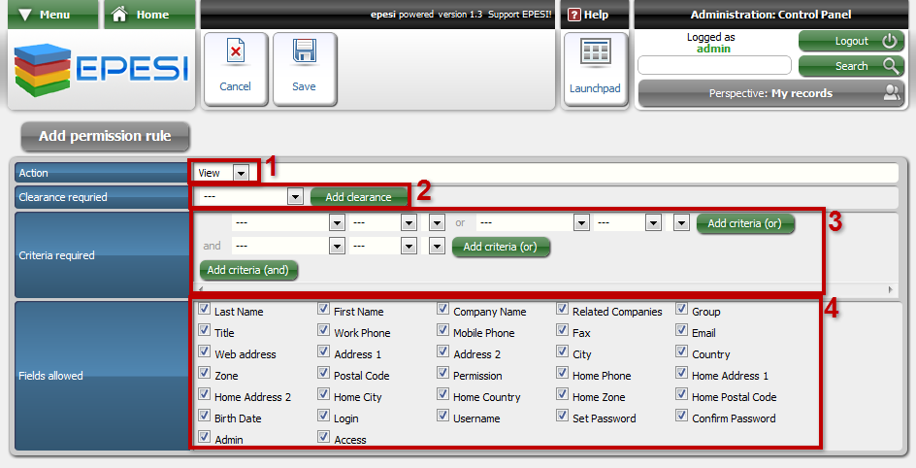
Task: Open the first criteria field dropdown in row one
Action: [288, 222]
